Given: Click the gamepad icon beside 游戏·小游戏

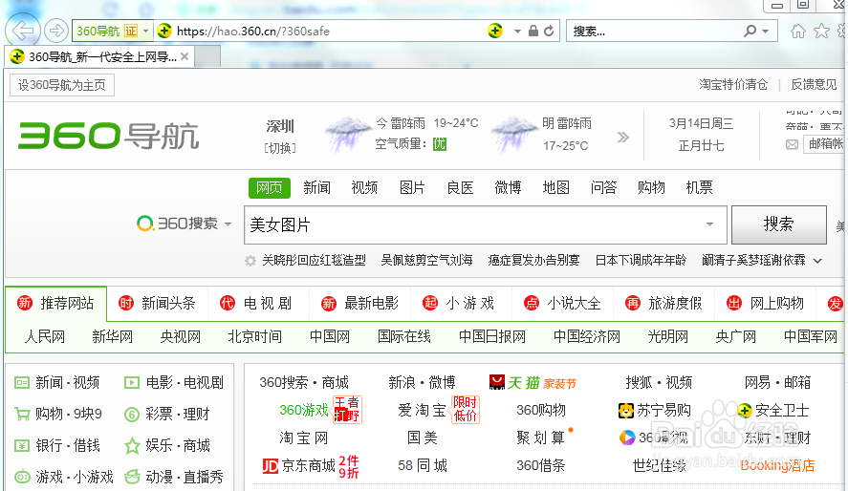Looking at the screenshot, I should point(22,477).
